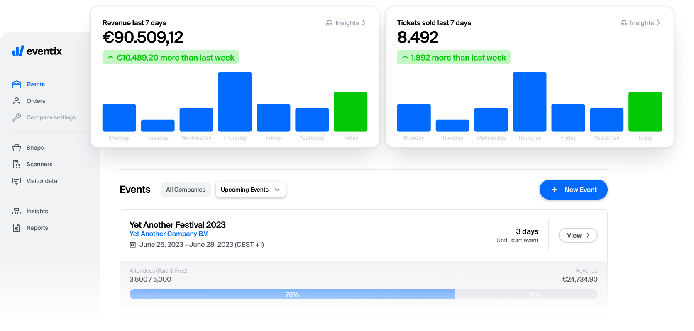Open the Yet Another Company B.V. link
Viewport: 694px width, 331px height.
169,234
